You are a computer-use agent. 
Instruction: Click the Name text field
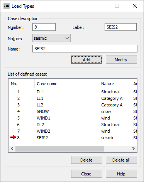pos(85,49)
